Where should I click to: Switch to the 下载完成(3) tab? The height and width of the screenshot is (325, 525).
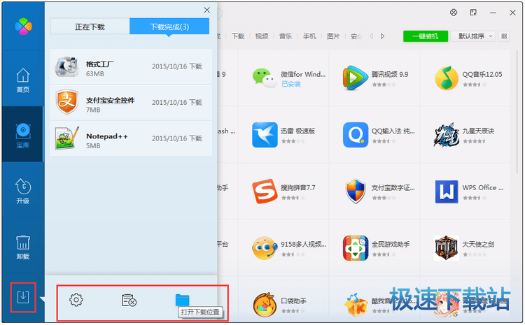[x=169, y=27]
